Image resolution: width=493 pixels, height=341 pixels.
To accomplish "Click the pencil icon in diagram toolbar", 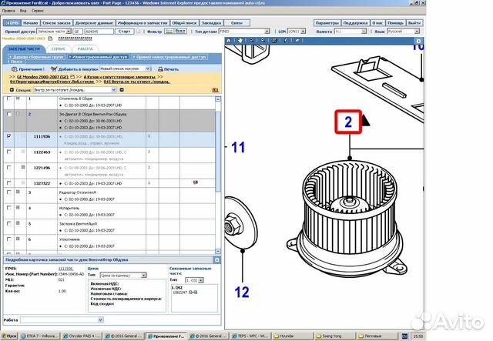I will [x=286, y=40].
